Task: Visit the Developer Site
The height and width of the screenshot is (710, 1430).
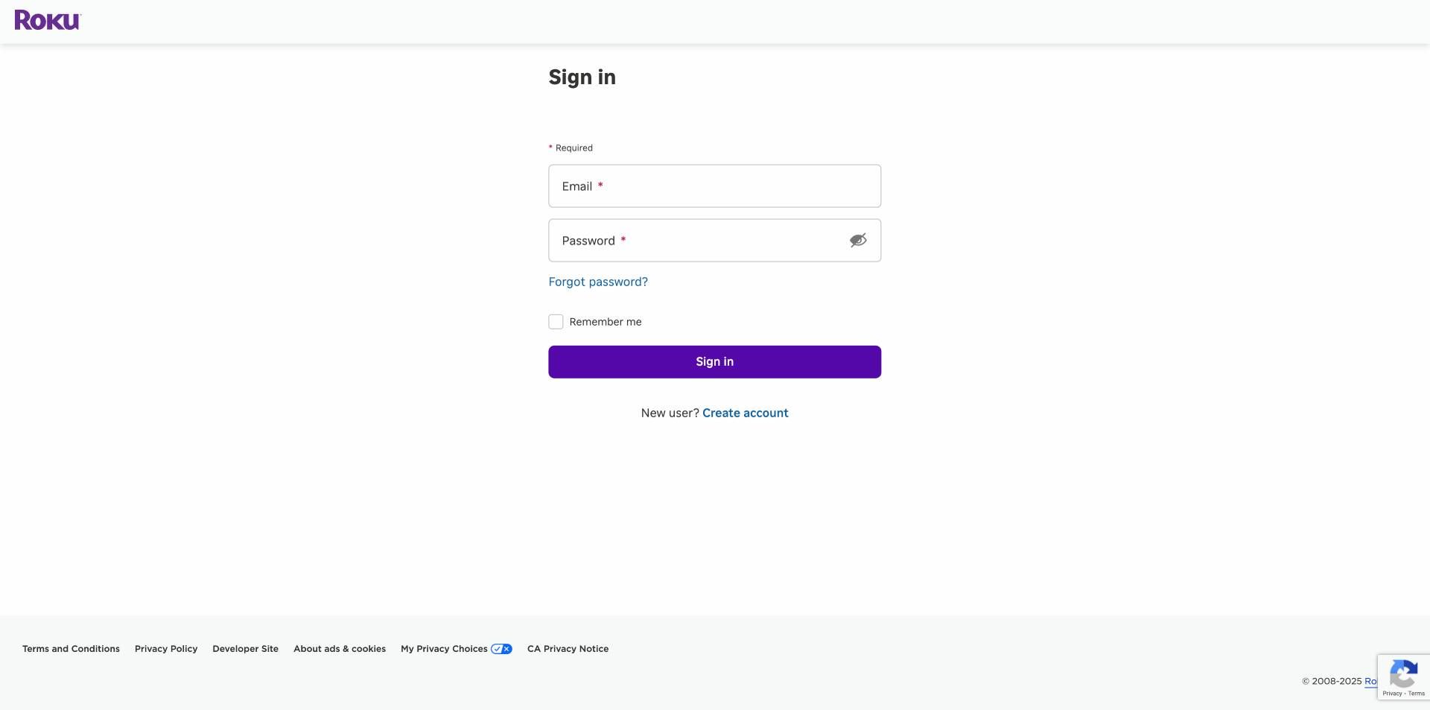Action: [x=245, y=648]
